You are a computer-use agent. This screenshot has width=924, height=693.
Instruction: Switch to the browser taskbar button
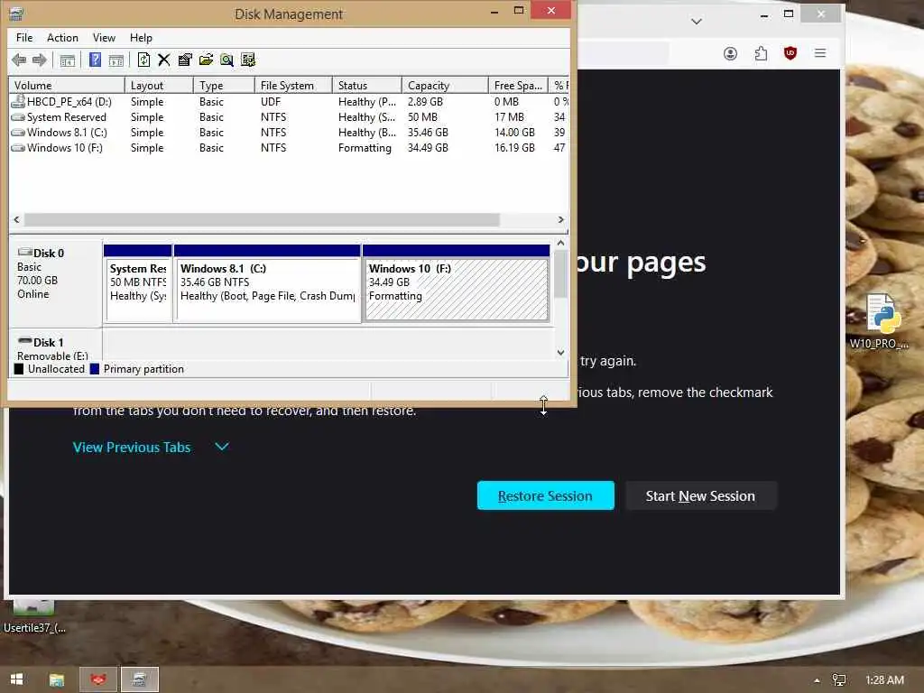[97, 679]
